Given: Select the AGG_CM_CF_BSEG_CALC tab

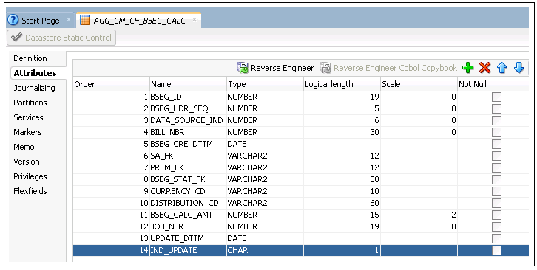Looking at the screenshot, I should (139, 21).
